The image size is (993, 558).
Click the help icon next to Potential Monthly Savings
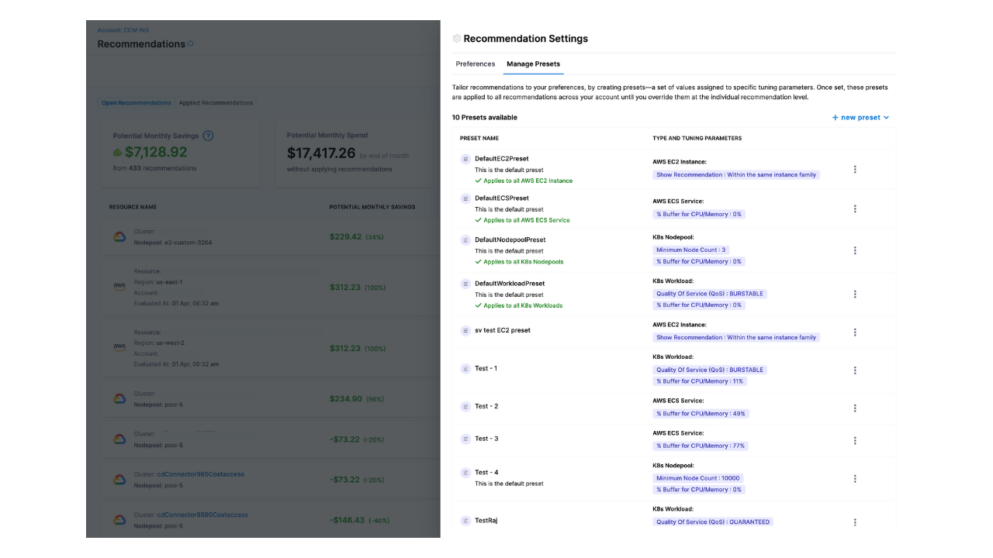[x=208, y=136]
